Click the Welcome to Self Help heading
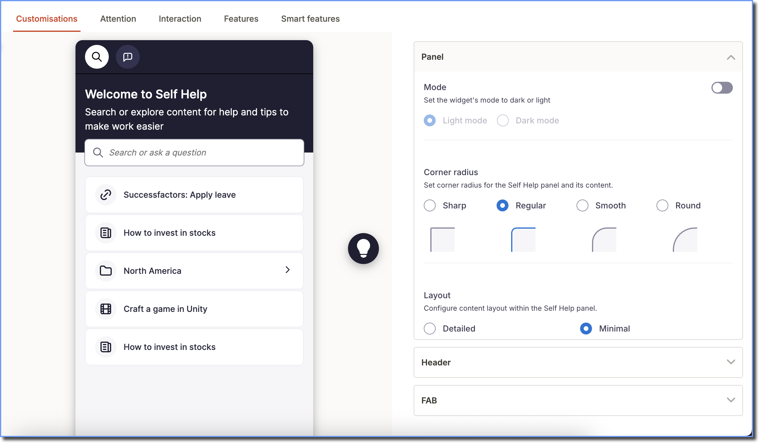The image size is (759, 443). (x=146, y=94)
